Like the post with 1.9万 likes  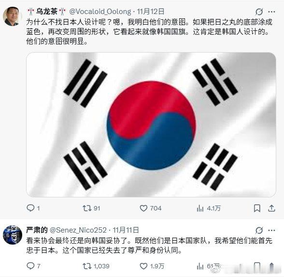143,266
